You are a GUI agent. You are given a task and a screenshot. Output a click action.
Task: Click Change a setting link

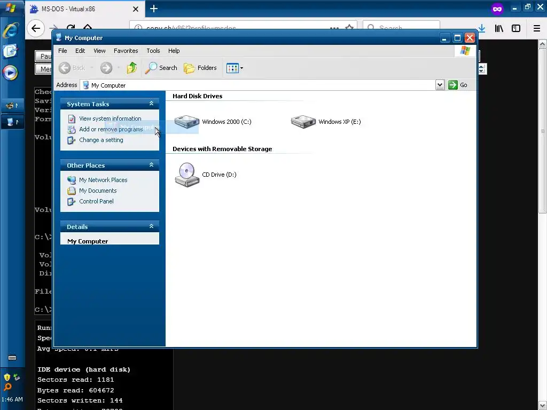(101, 140)
